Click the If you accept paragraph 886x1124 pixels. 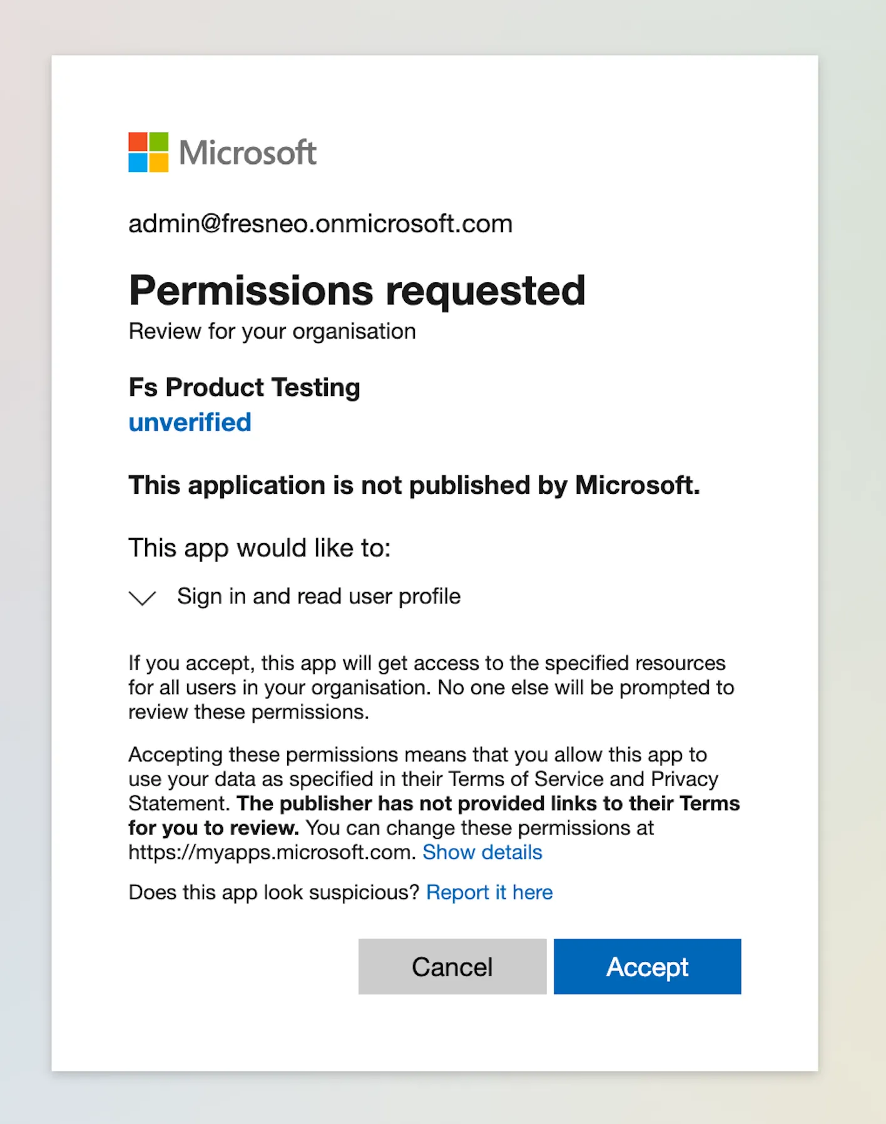point(430,687)
